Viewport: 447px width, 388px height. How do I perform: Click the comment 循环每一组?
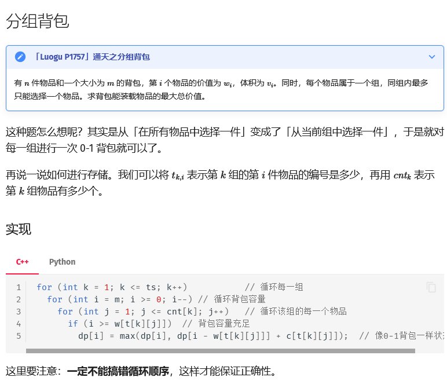pyautogui.click(x=274, y=287)
